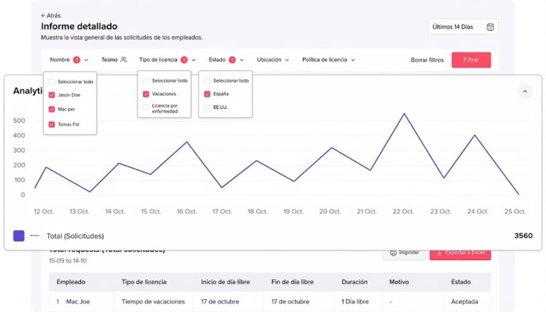The width and height of the screenshot is (546, 312).
Task: Open the Últimos 14 Días date selector
Action: tap(463, 27)
